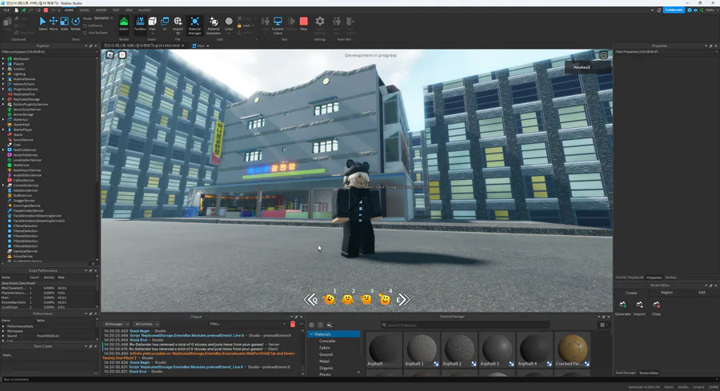Screen dimensions: 720x391
Task: Click the next emote page arrow (E)
Action: pyautogui.click(x=402, y=300)
